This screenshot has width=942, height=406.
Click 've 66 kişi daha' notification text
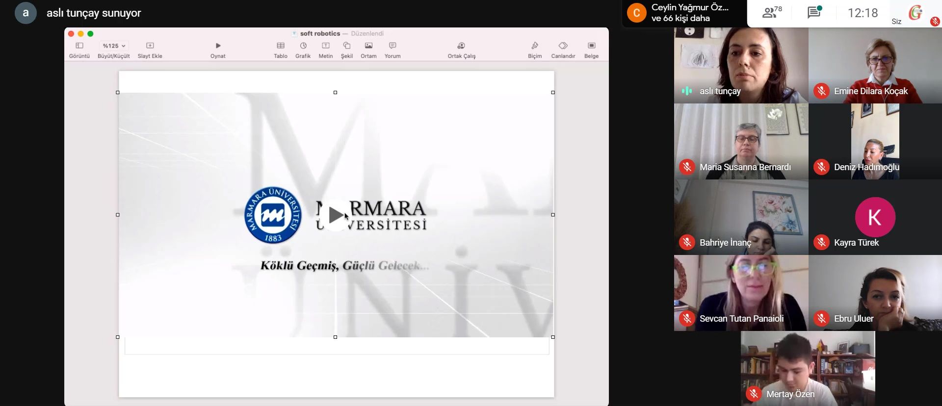pos(680,19)
